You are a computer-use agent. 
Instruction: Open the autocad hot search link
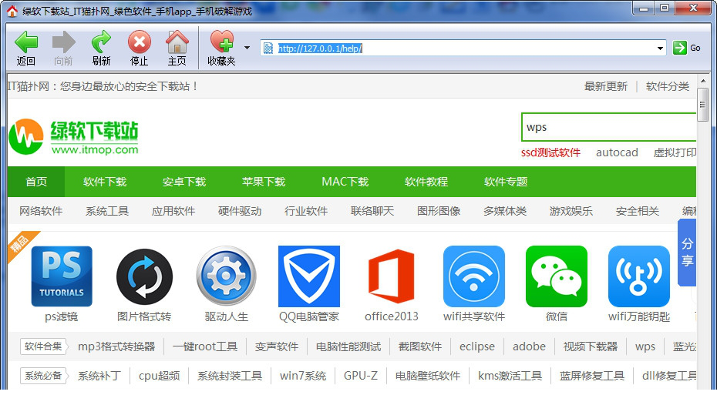coord(617,152)
